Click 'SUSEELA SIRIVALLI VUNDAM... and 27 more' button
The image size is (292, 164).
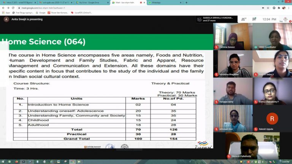pos(217,19)
